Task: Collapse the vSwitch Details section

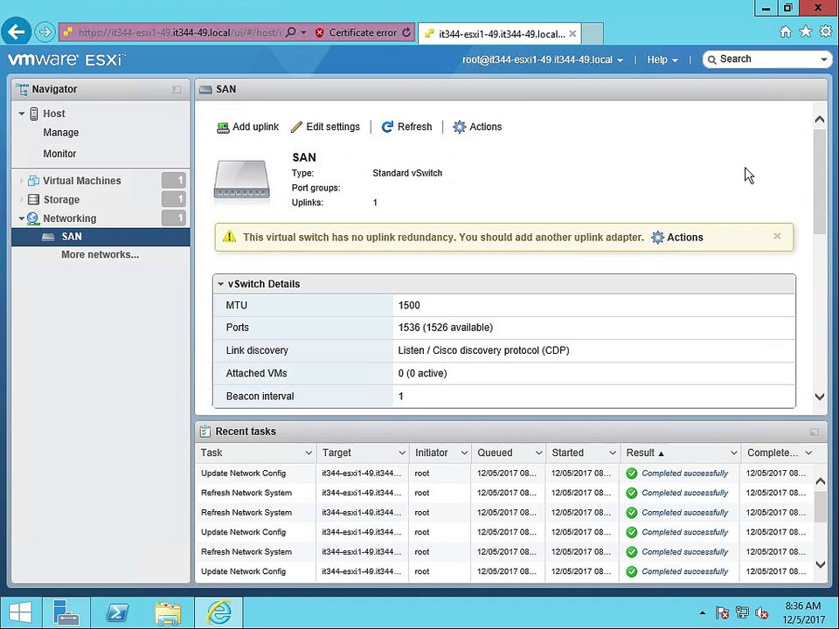Action: pyautogui.click(x=220, y=284)
